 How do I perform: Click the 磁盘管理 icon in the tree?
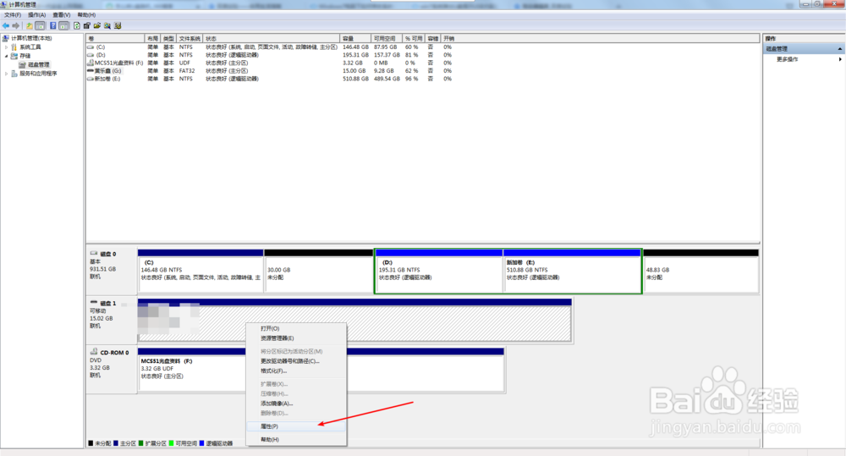[23, 65]
